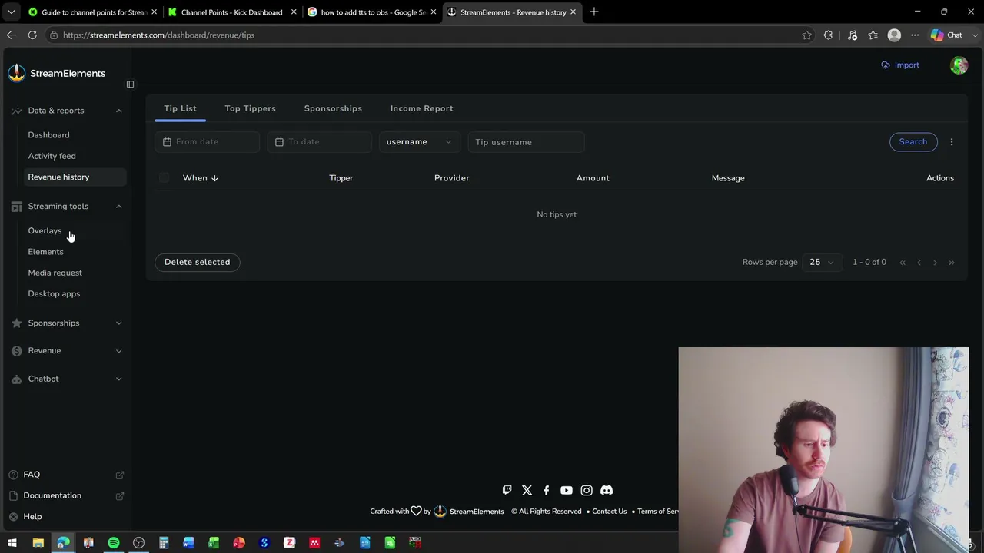This screenshot has height=553, width=984.
Task: Open the browser tab search dropdown
Action: (11, 12)
